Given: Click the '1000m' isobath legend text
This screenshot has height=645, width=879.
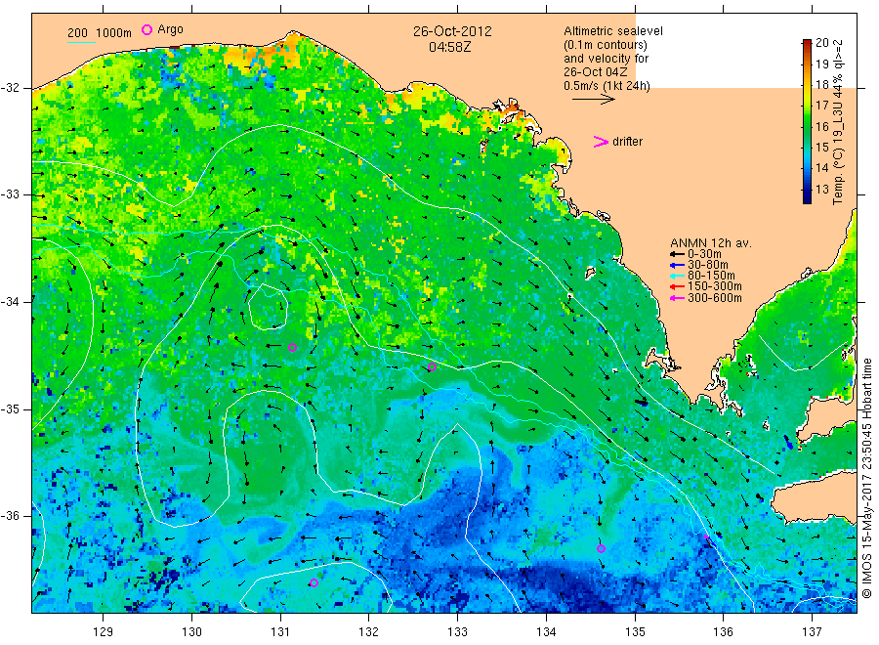Looking at the screenshot, I should coord(114,33).
